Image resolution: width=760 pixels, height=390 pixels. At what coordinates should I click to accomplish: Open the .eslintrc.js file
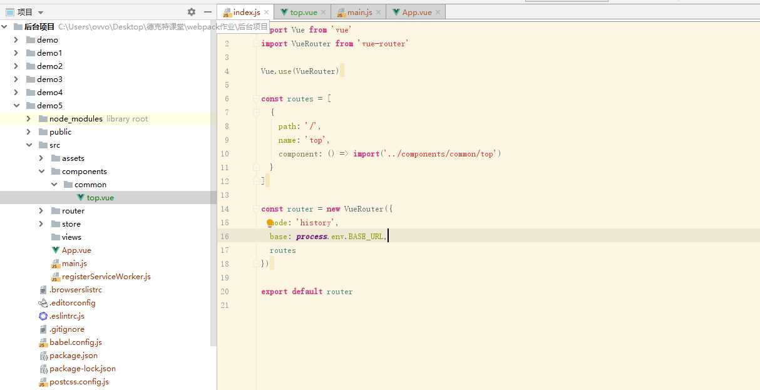click(x=67, y=316)
